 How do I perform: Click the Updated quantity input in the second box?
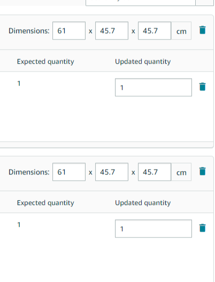coord(153,228)
